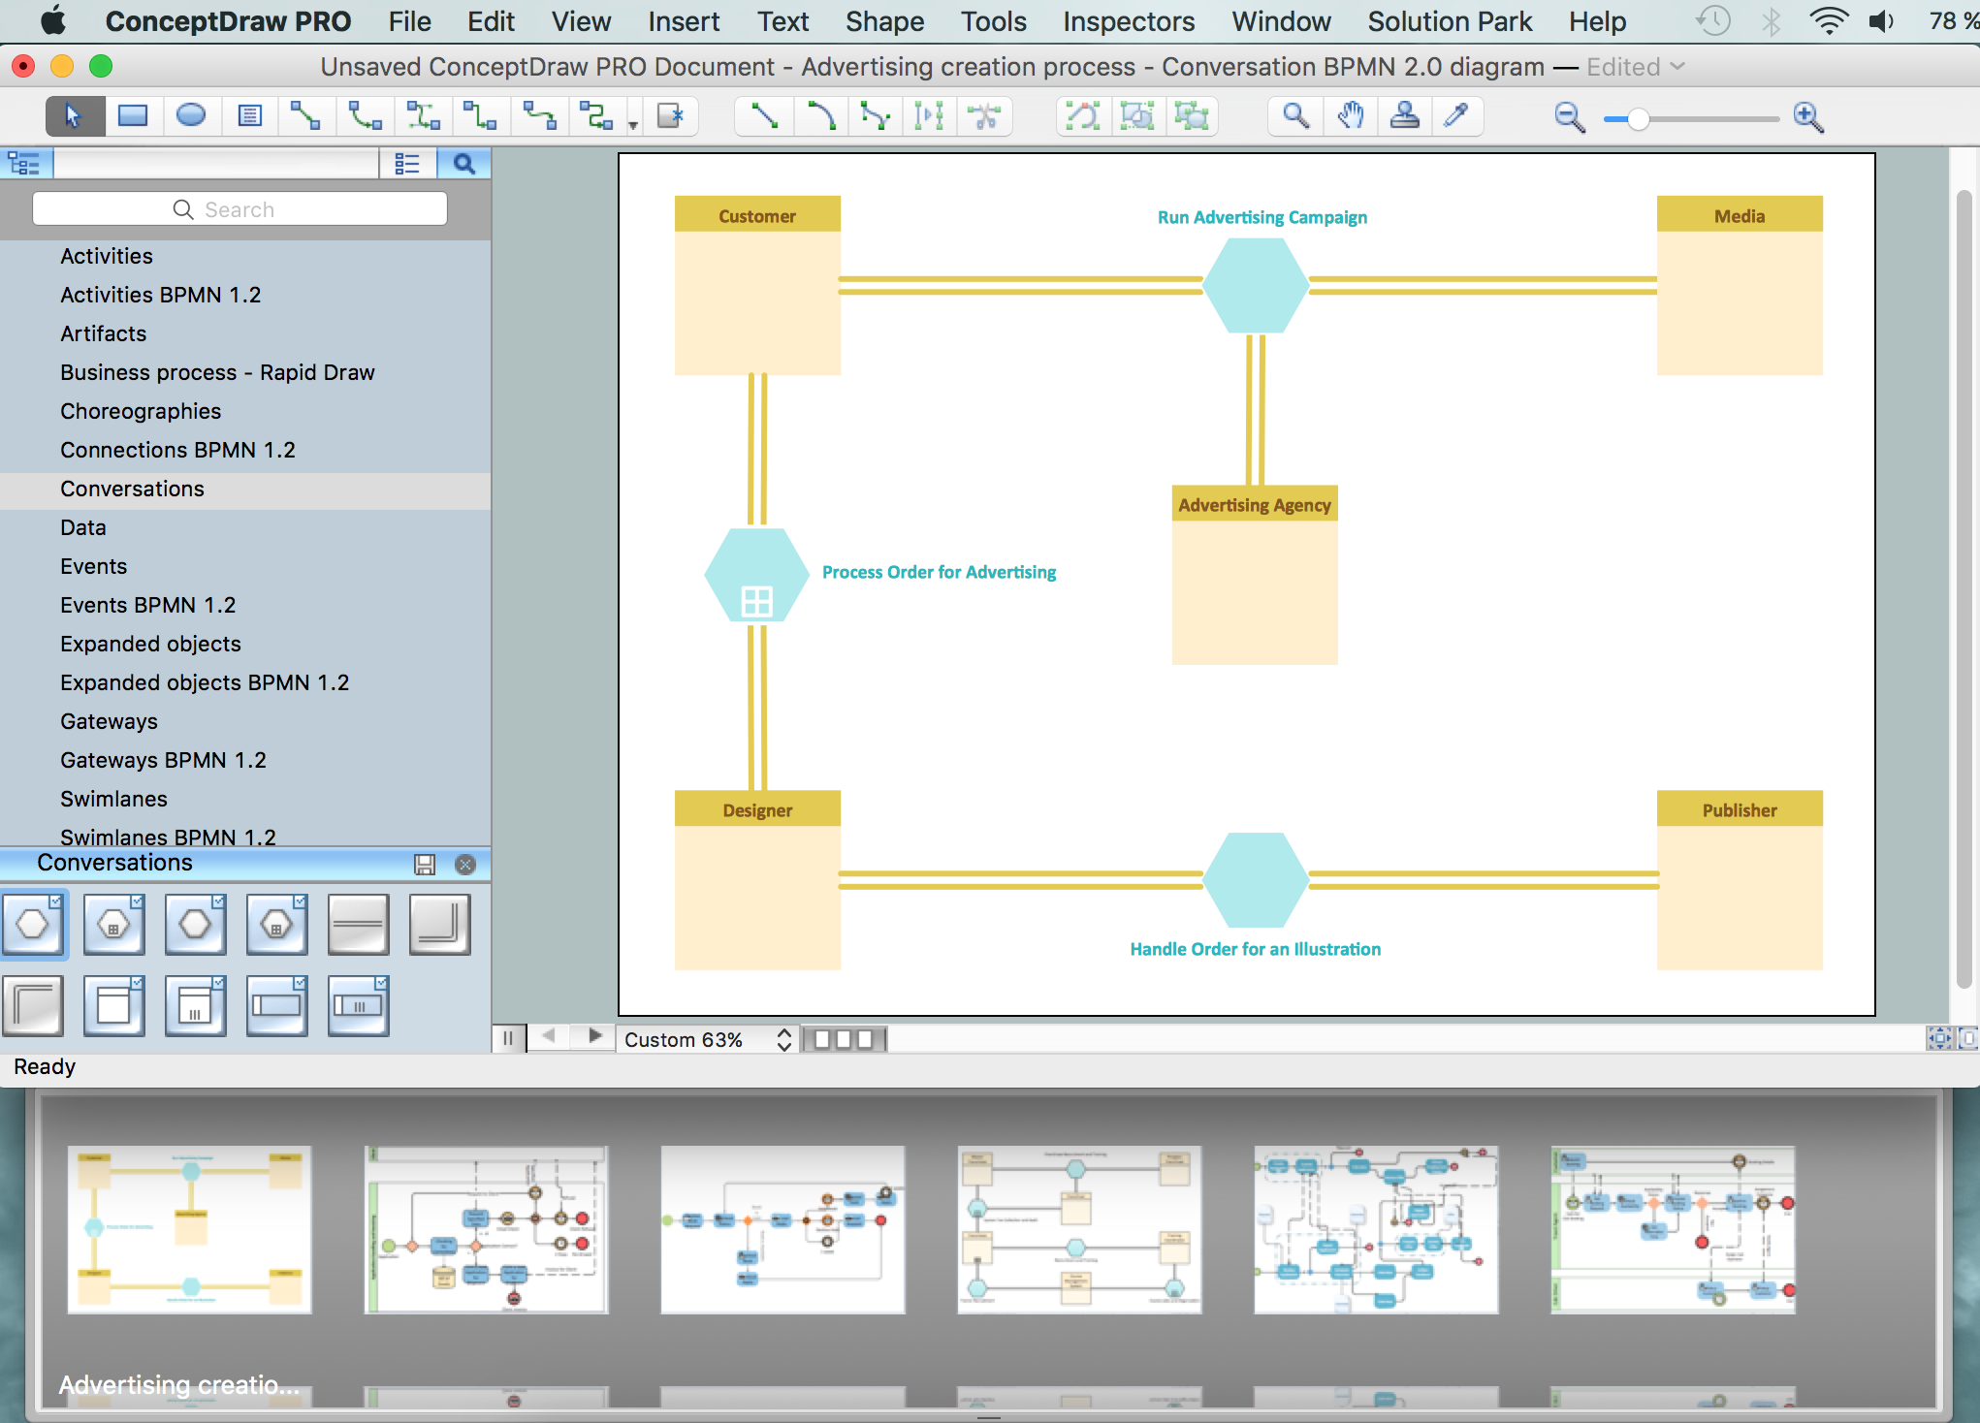Expand the Swimlanes category in sidebar
This screenshot has height=1423, width=1980.
(113, 798)
